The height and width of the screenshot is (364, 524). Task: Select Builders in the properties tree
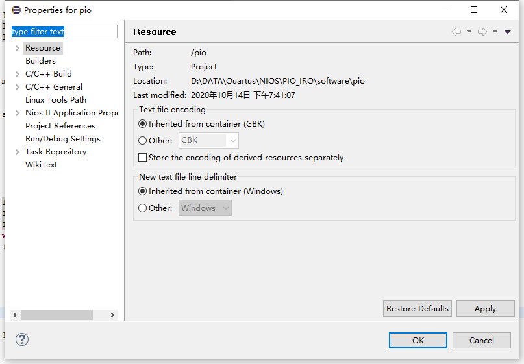pyautogui.click(x=40, y=61)
